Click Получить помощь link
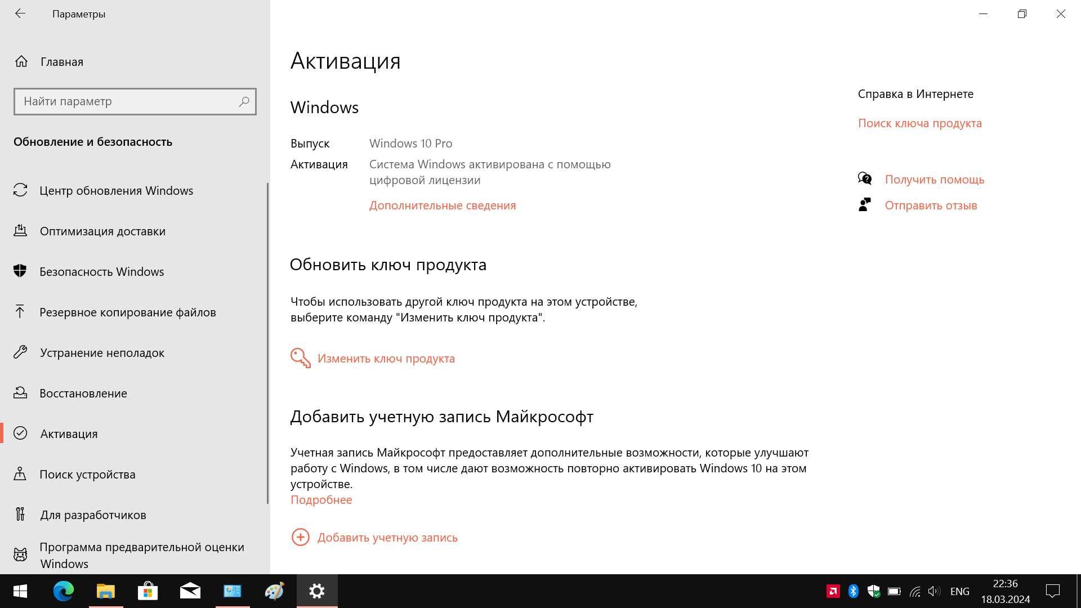Image resolution: width=1081 pixels, height=608 pixels. (935, 179)
